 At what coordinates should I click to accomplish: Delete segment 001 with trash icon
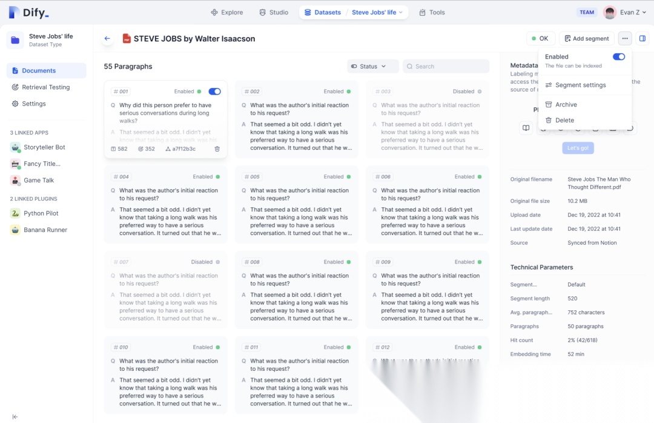coord(217,148)
